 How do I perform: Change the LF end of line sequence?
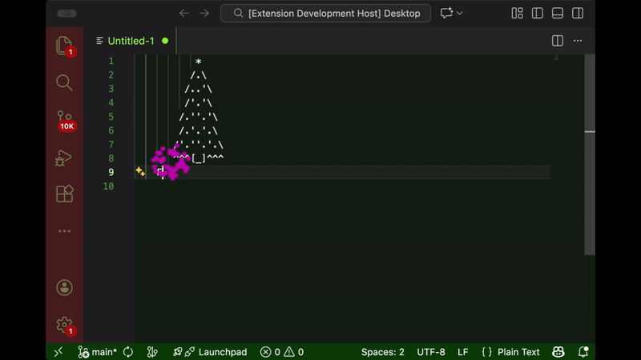(x=463, y=352)
